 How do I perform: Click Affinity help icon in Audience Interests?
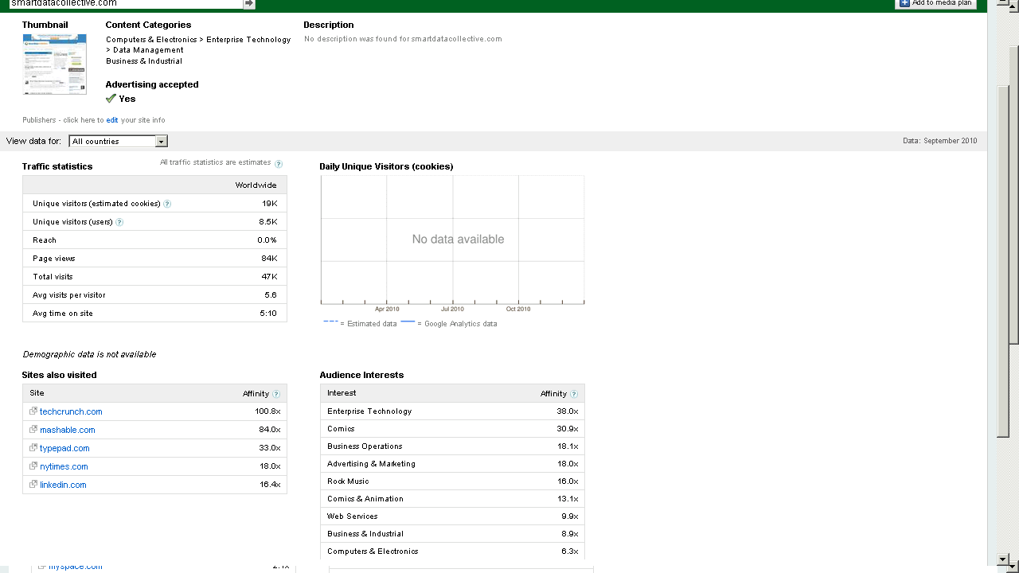pyautogui.click(x=574, y=394)
